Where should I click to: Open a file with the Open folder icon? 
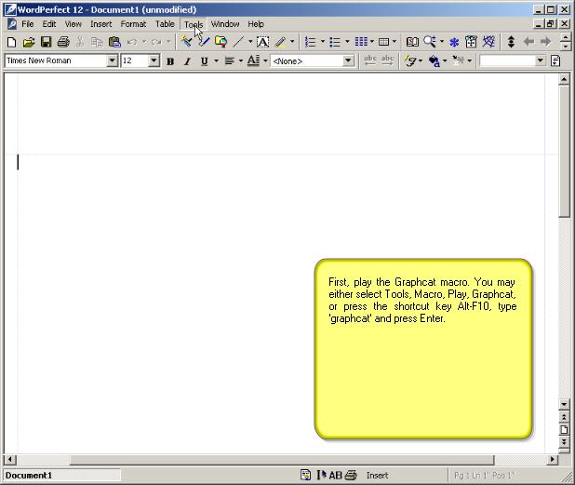[29, 42]
